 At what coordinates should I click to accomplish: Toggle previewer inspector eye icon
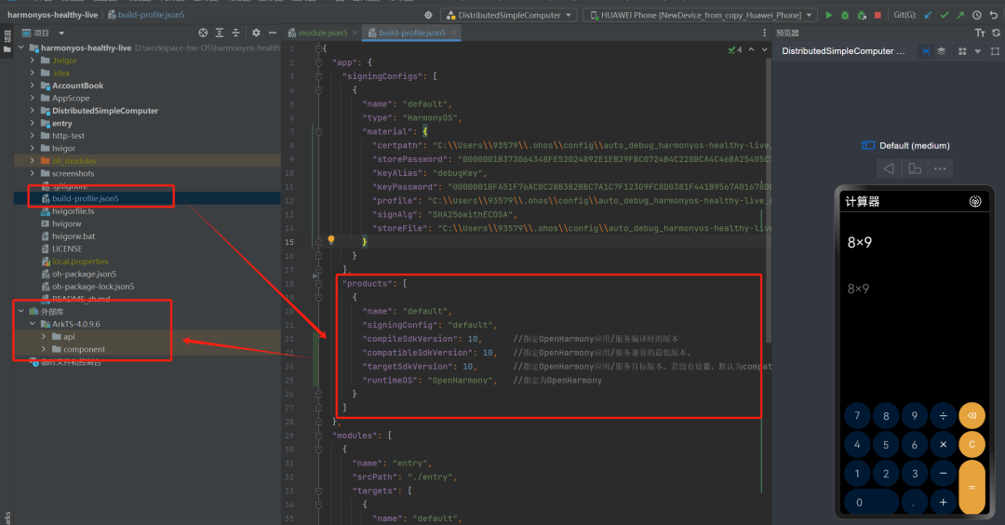[926, 51]
